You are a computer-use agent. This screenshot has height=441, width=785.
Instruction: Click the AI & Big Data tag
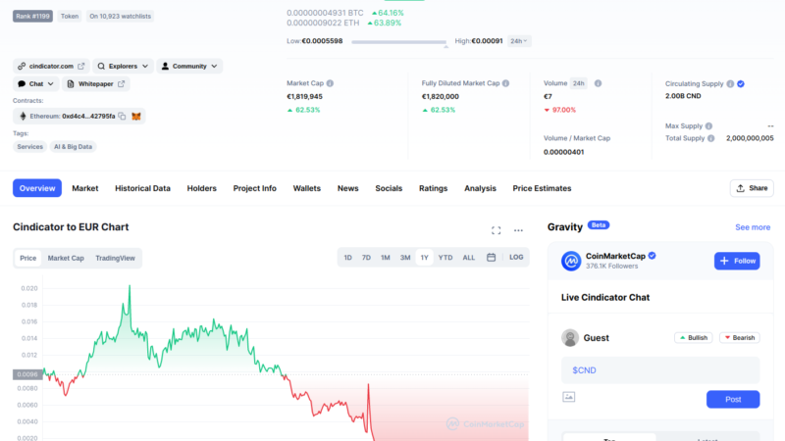[x=73, y=146]
